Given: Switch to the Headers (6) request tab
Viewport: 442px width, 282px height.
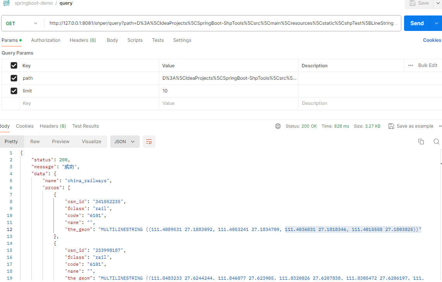Looking at the screenshot, I should click(x=82, y=40).
